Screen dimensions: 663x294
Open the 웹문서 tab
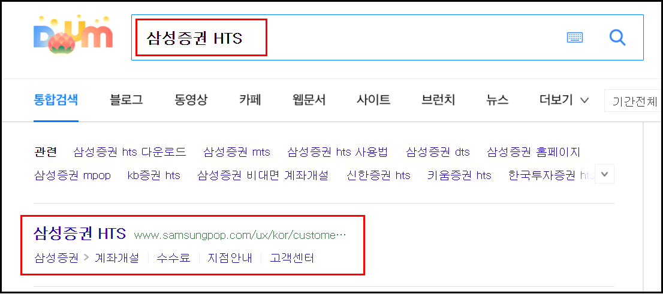tap(309, 100)
